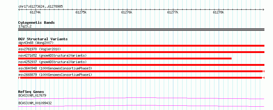Open the BCAS3|NM_001099432 transcript label
Screen dimensions: 273x110
tap(35, 103)
